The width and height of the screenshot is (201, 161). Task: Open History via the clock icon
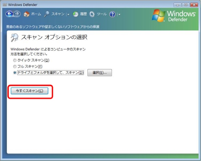pos(75,14)
